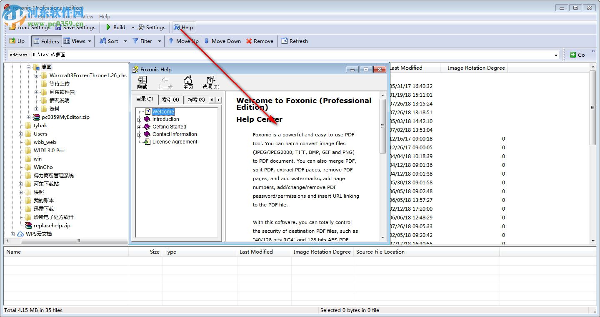Click the Source File Location column header
Screen dimensions: 600x317
point(427,252)
